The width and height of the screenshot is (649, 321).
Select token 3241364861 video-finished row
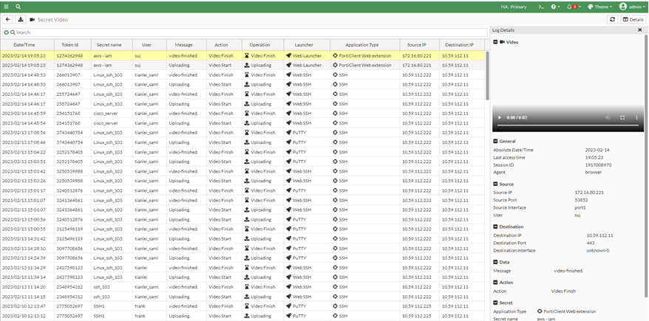pos(242,200)
